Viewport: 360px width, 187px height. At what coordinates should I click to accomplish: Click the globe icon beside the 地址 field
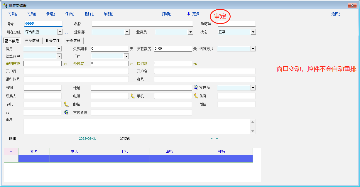[x=196, y=87]
